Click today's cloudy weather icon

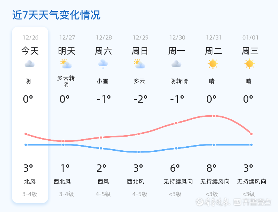(x=30, y=64)
